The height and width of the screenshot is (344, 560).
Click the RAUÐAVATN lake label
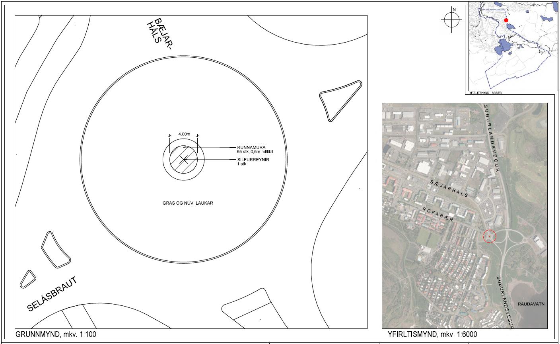point(531,304)
